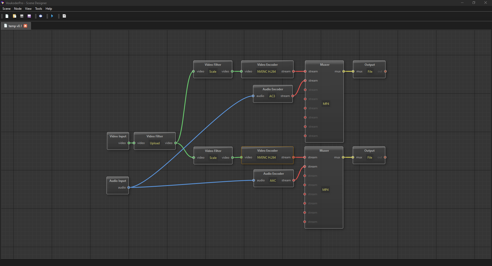Click the AAC audio encoder label
The width and height of the screenshot is (492, 266).
click(x=273, y=181)
